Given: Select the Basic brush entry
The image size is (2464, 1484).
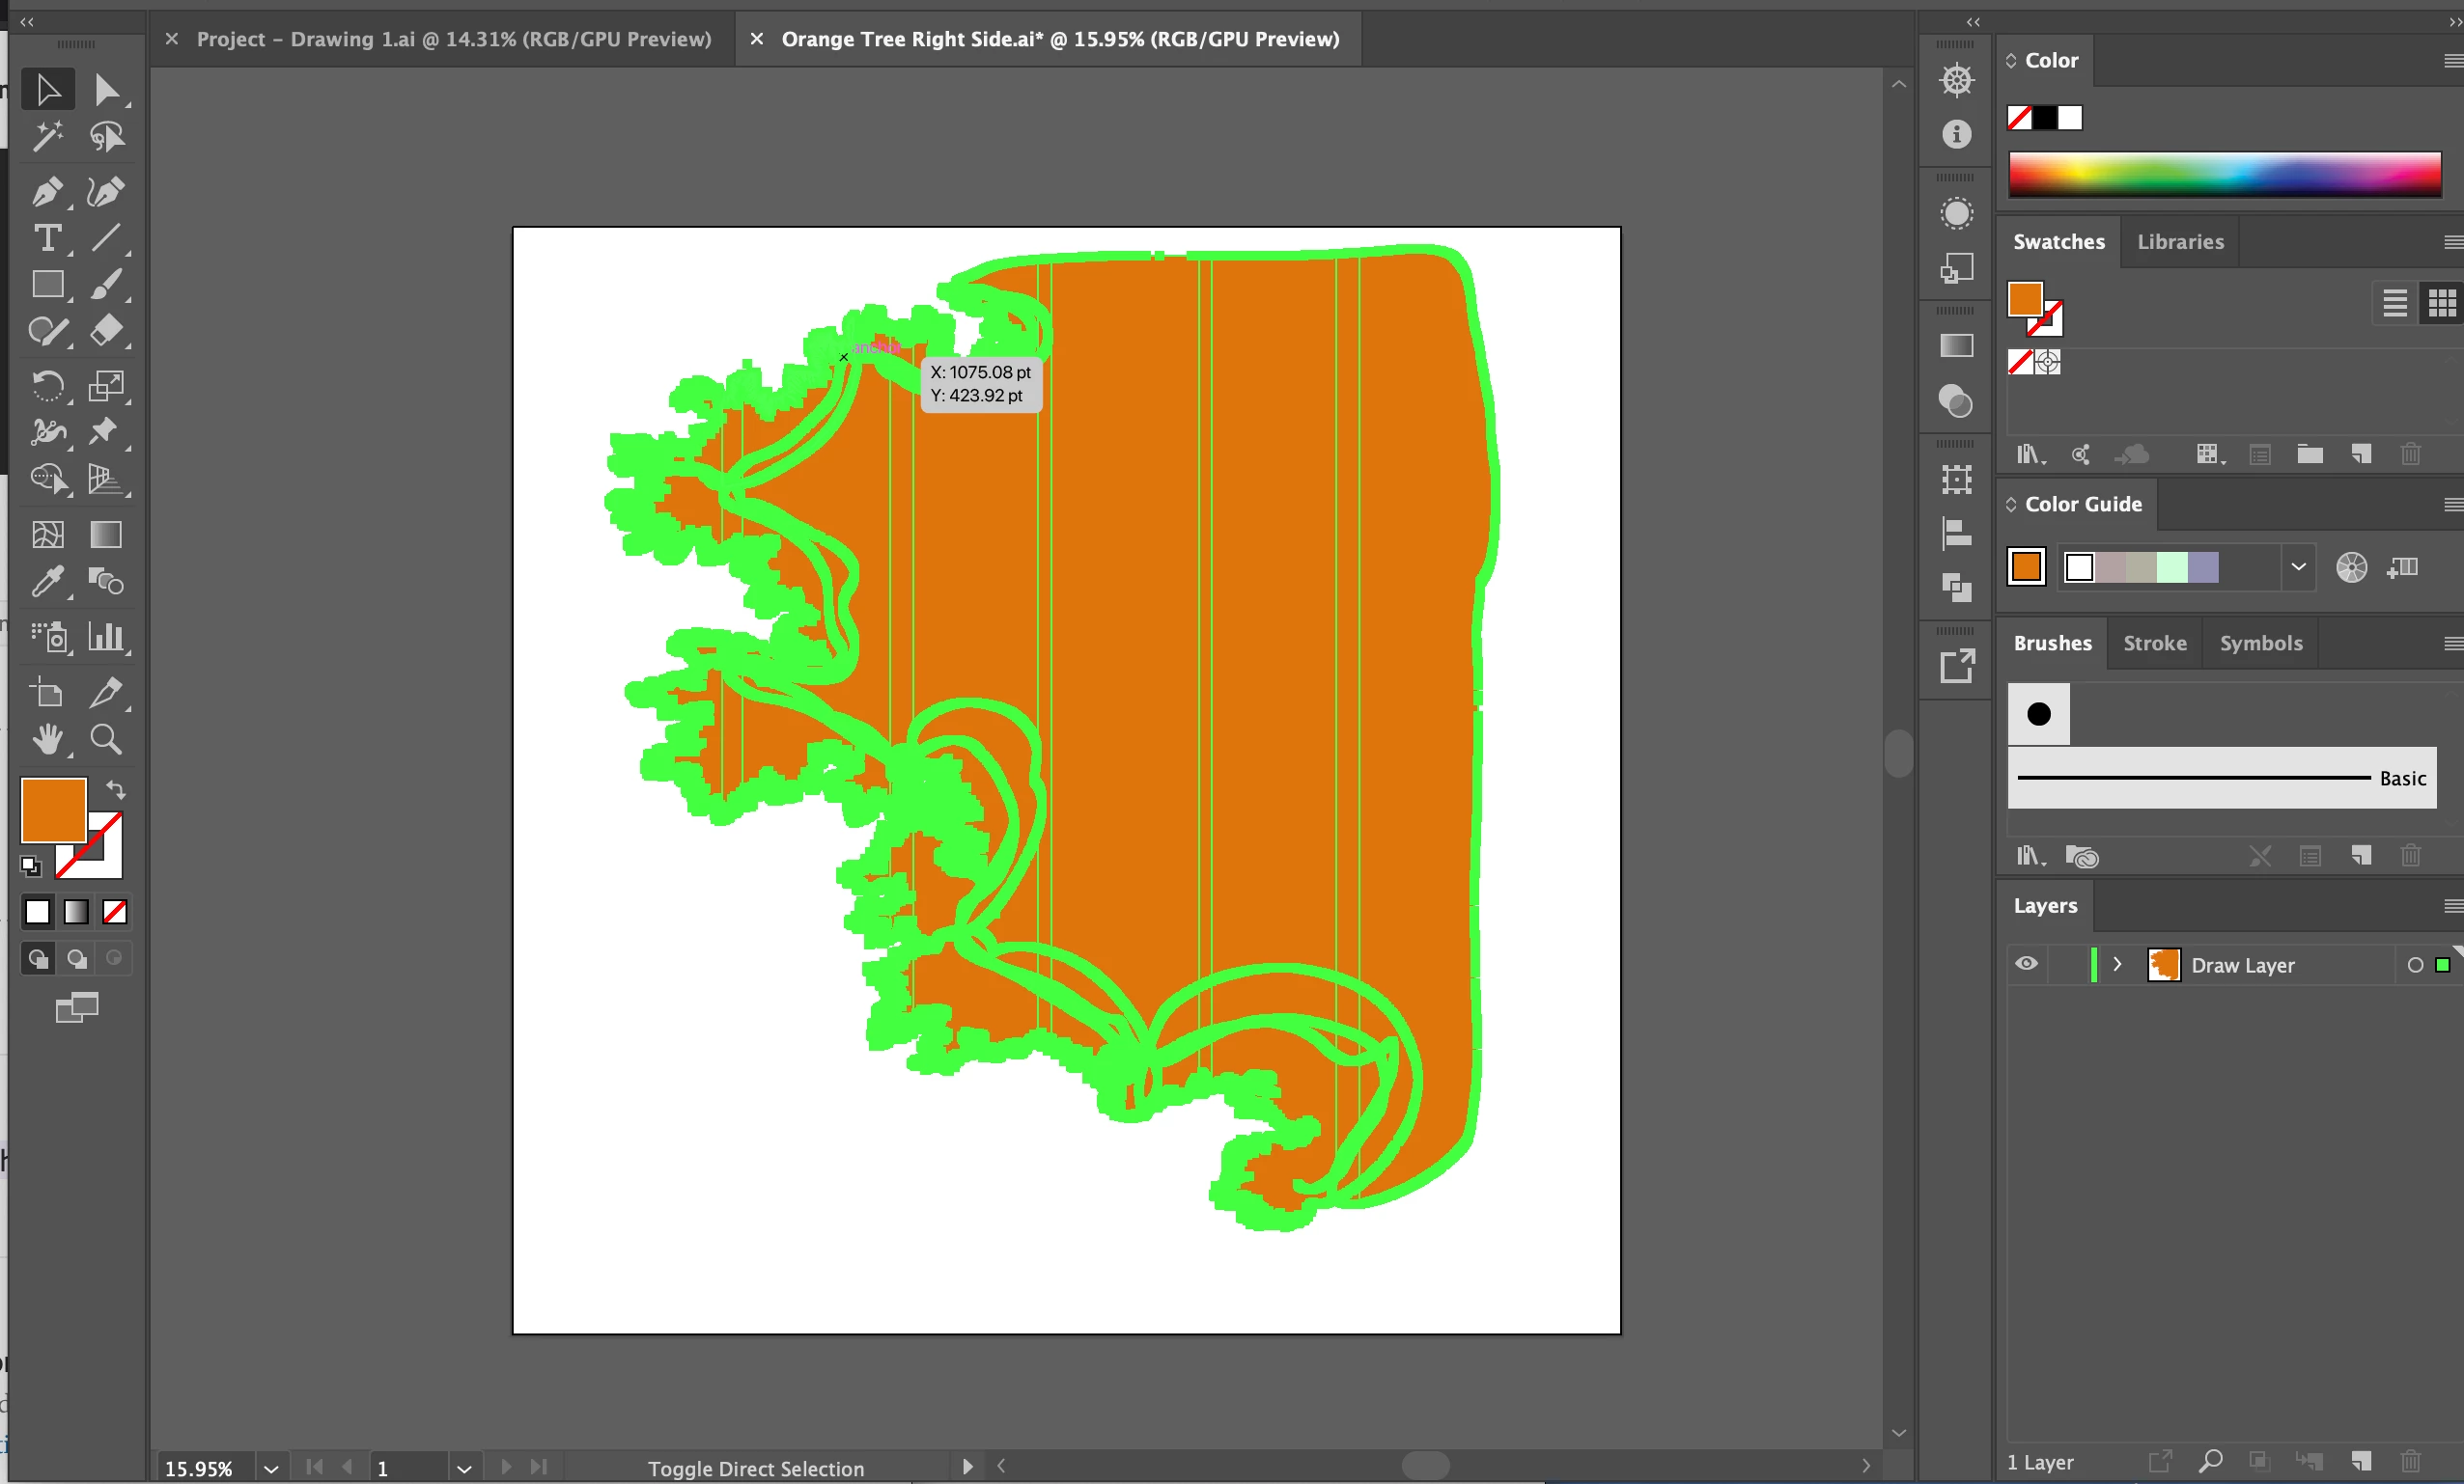Looking at the screenshot, I should pos(2221,779).
